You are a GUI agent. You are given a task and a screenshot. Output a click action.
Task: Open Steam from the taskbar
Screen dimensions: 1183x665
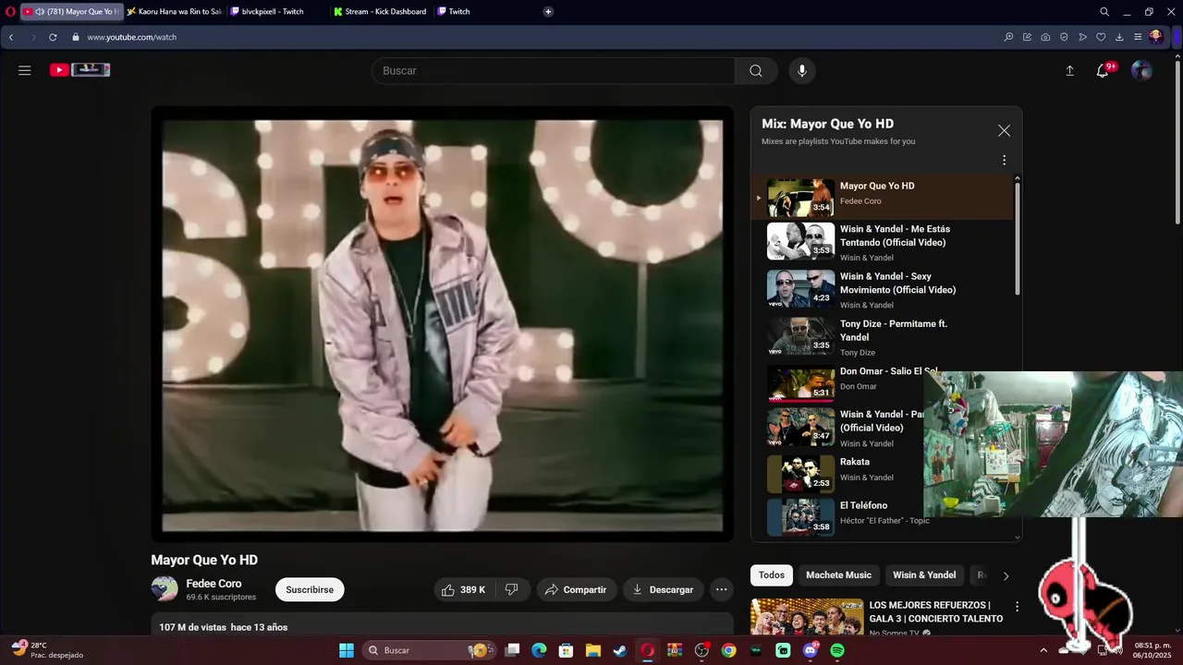pyautogui.click(x=620, y=650)
